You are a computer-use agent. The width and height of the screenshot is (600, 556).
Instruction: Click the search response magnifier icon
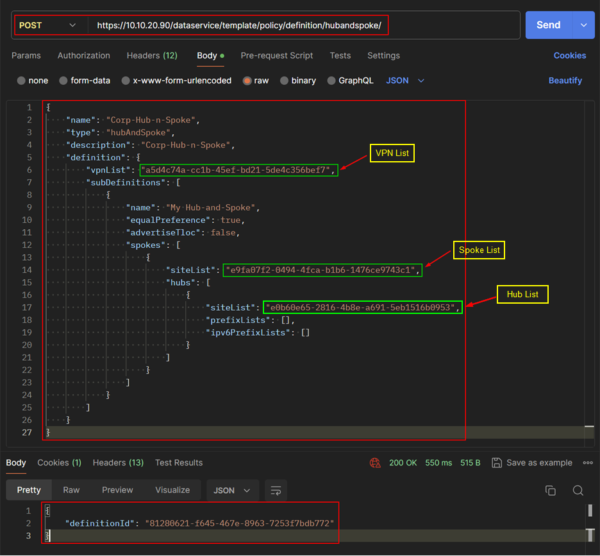[578, 491]
